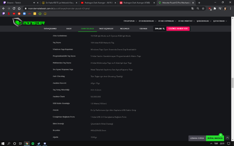The height and width of the screenshot is (146, 234).
Task: Click the 'Anti-Ghosting' label
Action: click(59, 76)
